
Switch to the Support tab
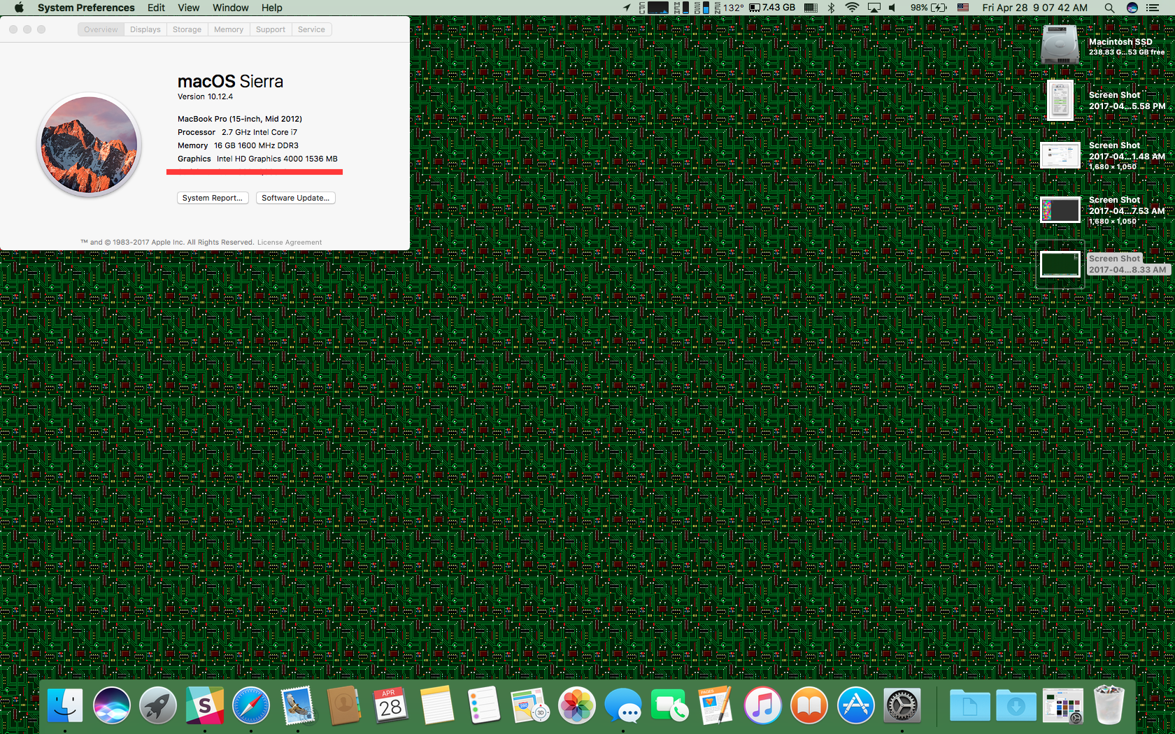pos(271,29)
